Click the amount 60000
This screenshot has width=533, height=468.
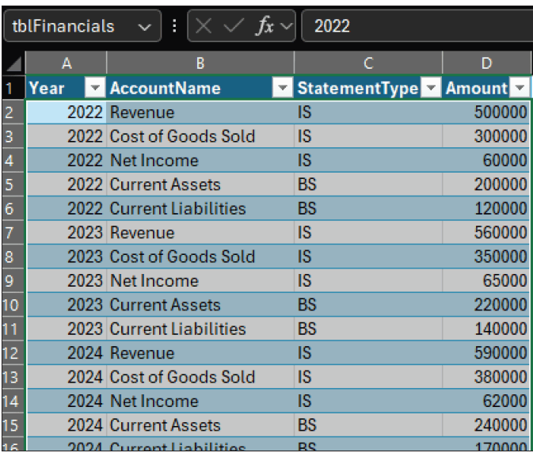[486, 161]
